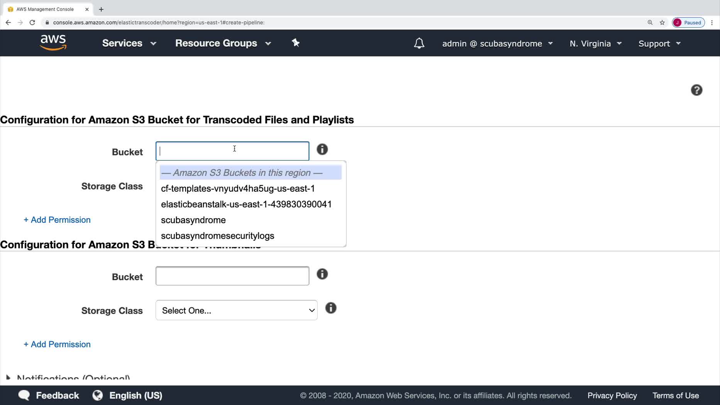
Task: Click info icon beside thumbnails Bucket field
Action: (322, 274)
